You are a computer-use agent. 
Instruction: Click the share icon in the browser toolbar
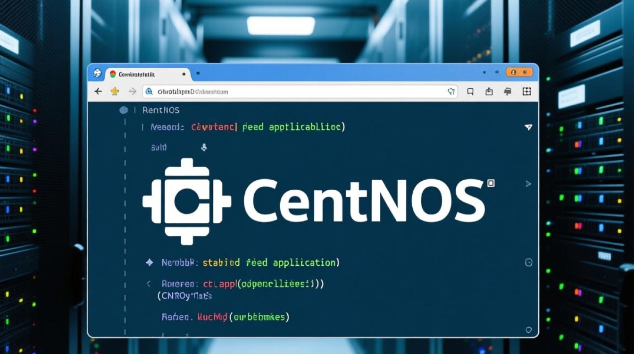(x=489, y=92)
